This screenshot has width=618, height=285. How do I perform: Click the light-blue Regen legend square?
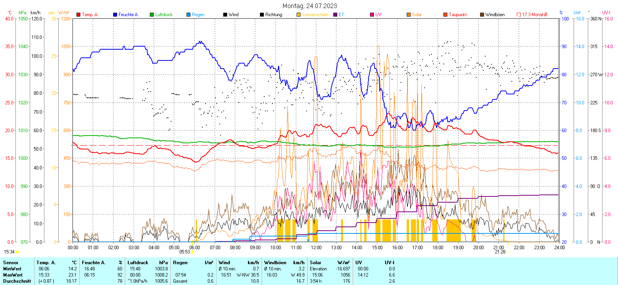pyautogui.click(x=188, y=15)
